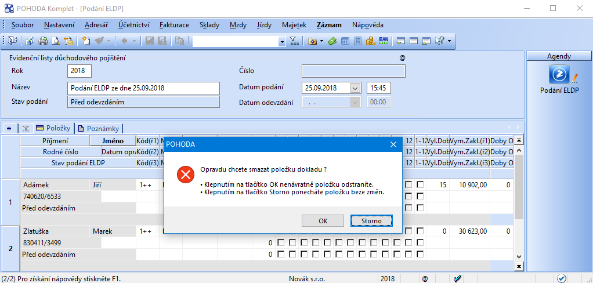Viewport: 593px width, 283px height.
Task: Click the table scroll-to-top arrow
Action: [519, 140]
